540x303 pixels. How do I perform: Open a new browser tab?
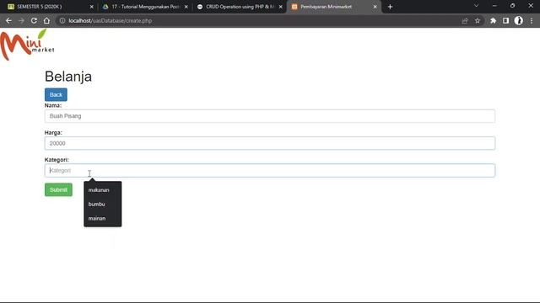[390, 7]
